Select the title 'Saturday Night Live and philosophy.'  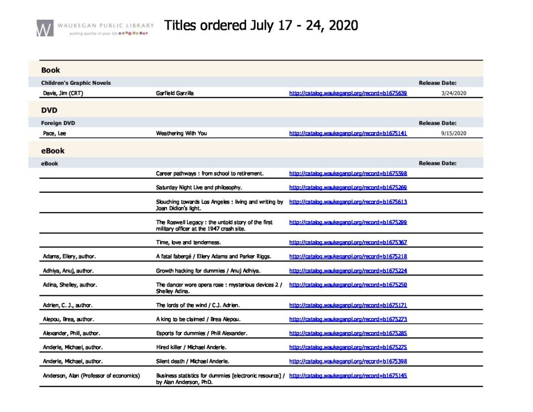pyautogui.click(x=199, y=188)
